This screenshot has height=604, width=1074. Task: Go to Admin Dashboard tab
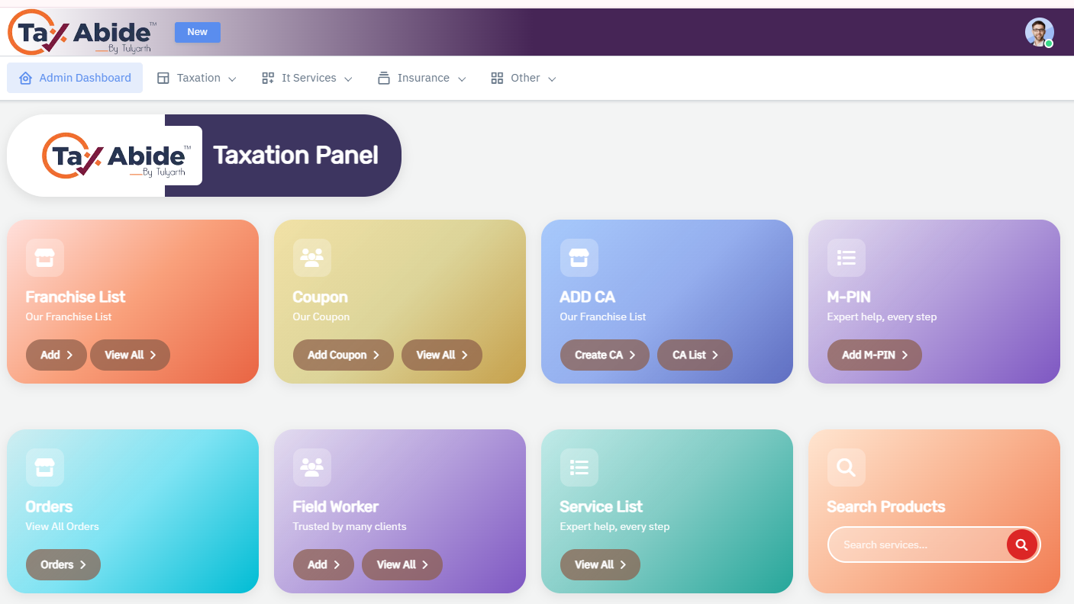click(75, 78)
